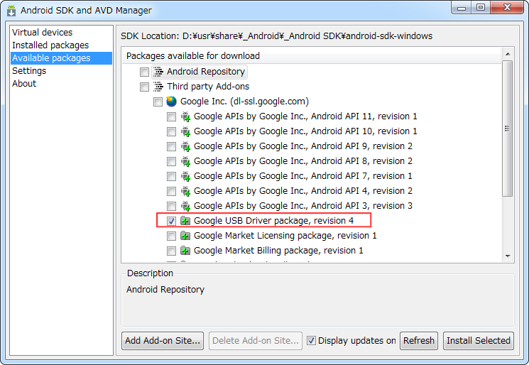
Task: Tick Google Market Licensing package checkbox
Action: (171, 236)
